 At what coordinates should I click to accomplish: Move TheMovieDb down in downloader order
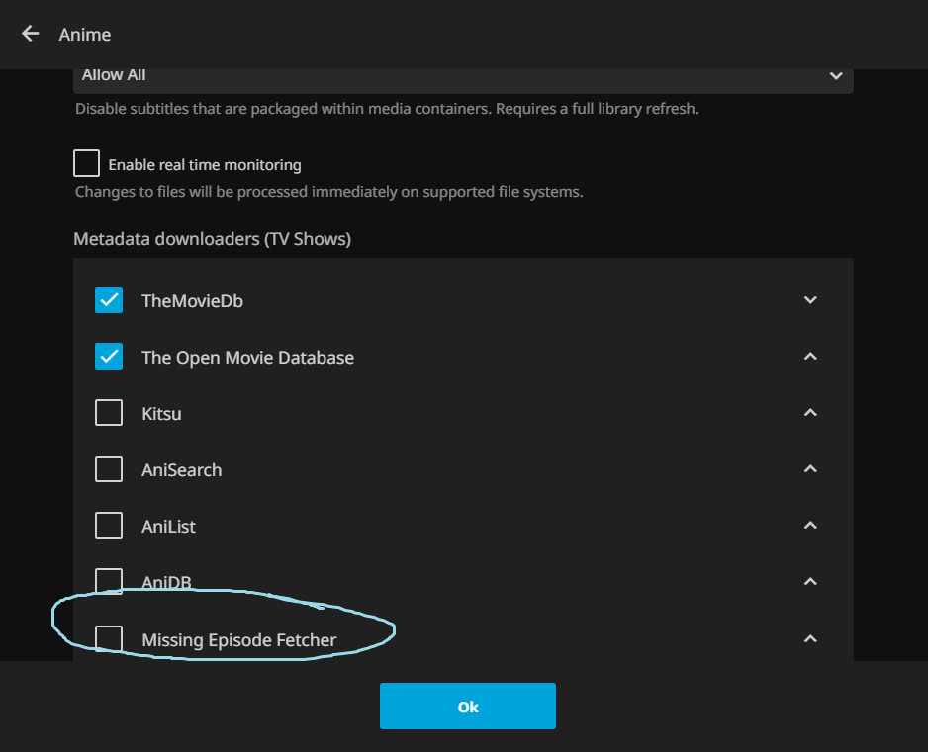[x=810, y=300]
